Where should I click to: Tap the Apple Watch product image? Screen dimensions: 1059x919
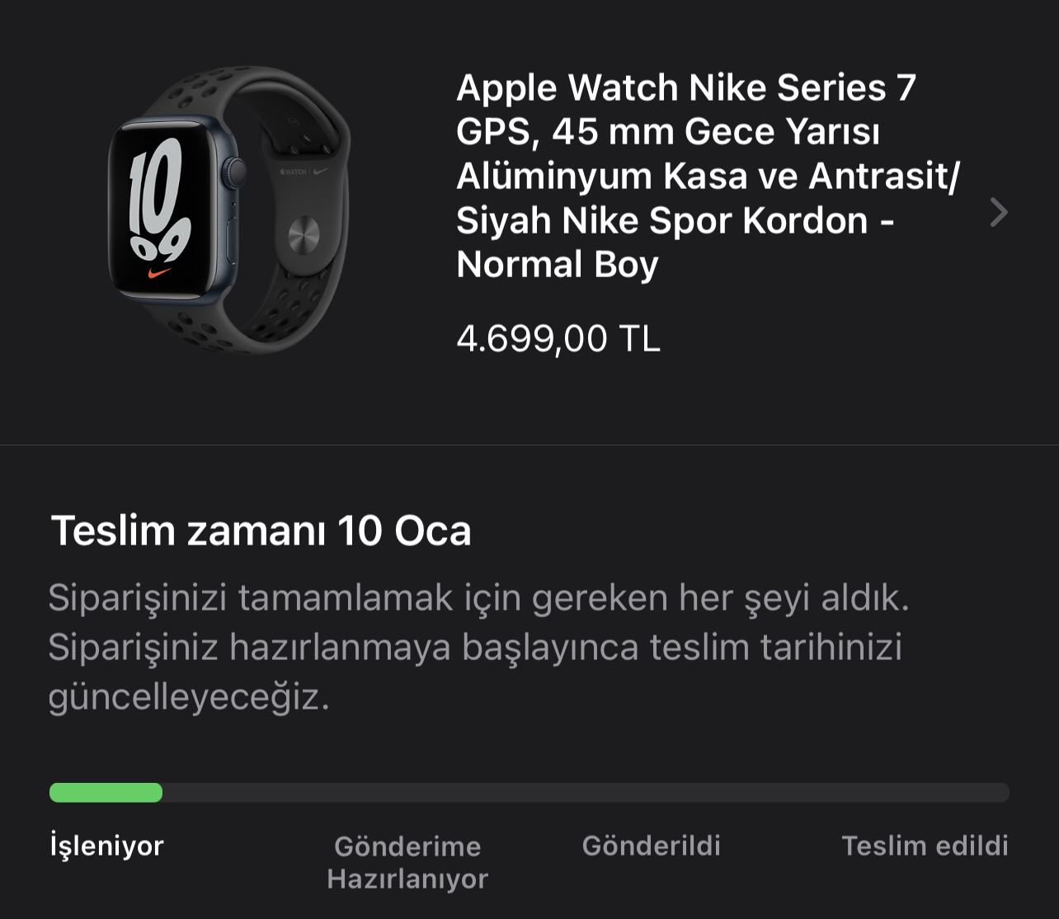click(x=230, y=210)
